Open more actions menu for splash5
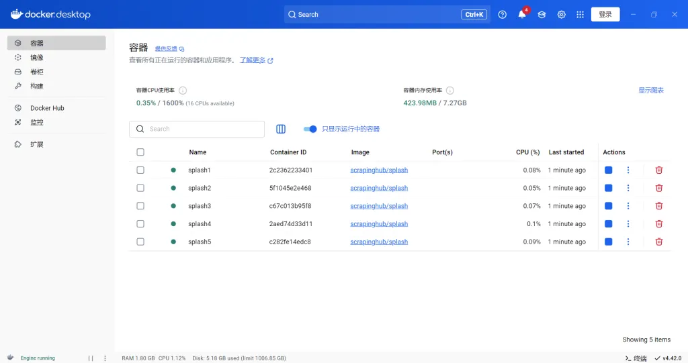Viewport: 688px width, 363px height. click(x=628, y=242)
